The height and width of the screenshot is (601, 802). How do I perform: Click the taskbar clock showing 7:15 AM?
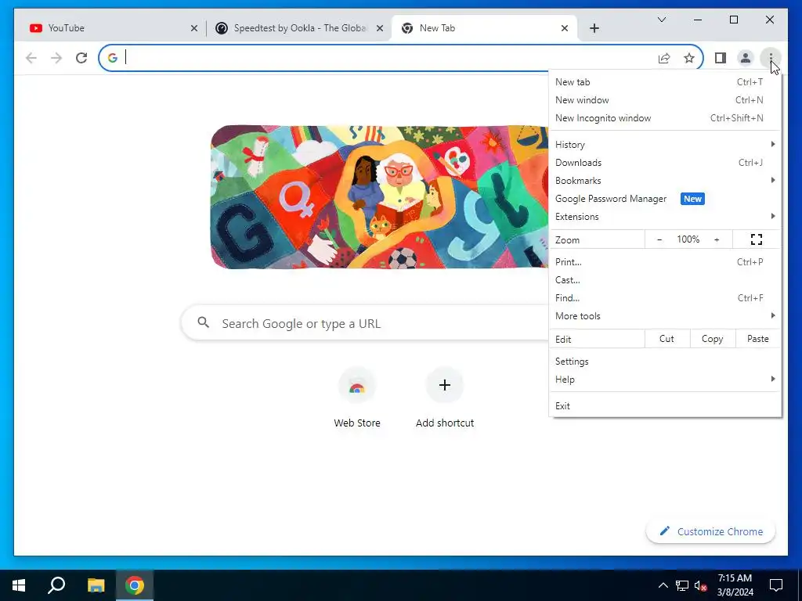[735, 585]
